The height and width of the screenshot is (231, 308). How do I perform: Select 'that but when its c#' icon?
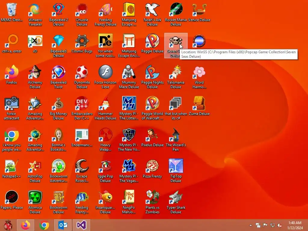176,103
